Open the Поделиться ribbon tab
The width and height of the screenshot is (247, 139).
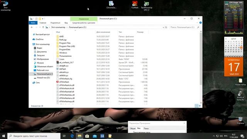pos(55,23)
